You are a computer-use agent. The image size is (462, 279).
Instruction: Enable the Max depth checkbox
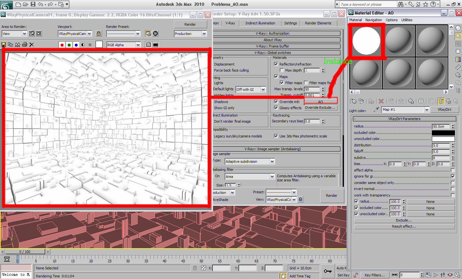pos(282,70)
